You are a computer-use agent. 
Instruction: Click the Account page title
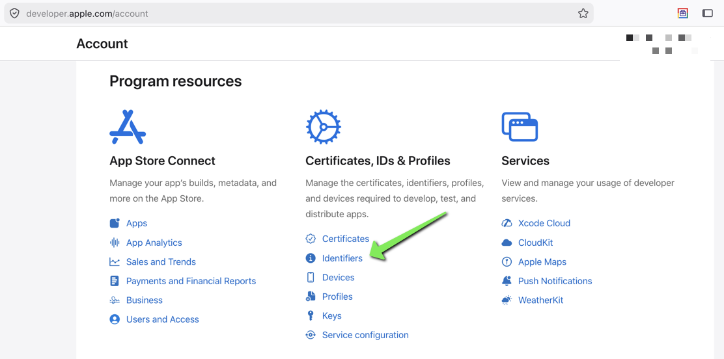[x=102, y=44]
